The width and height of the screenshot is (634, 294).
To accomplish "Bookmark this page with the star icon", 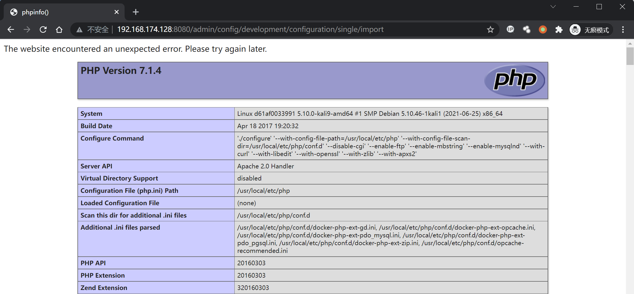I will (490, 29).
